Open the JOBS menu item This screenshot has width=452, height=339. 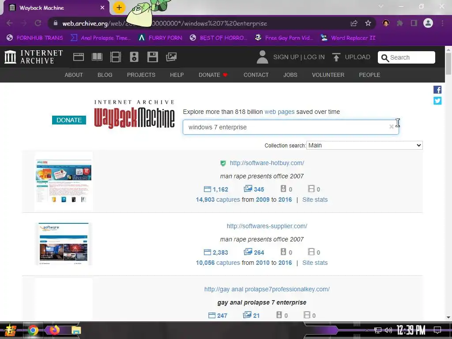point(290,75)
